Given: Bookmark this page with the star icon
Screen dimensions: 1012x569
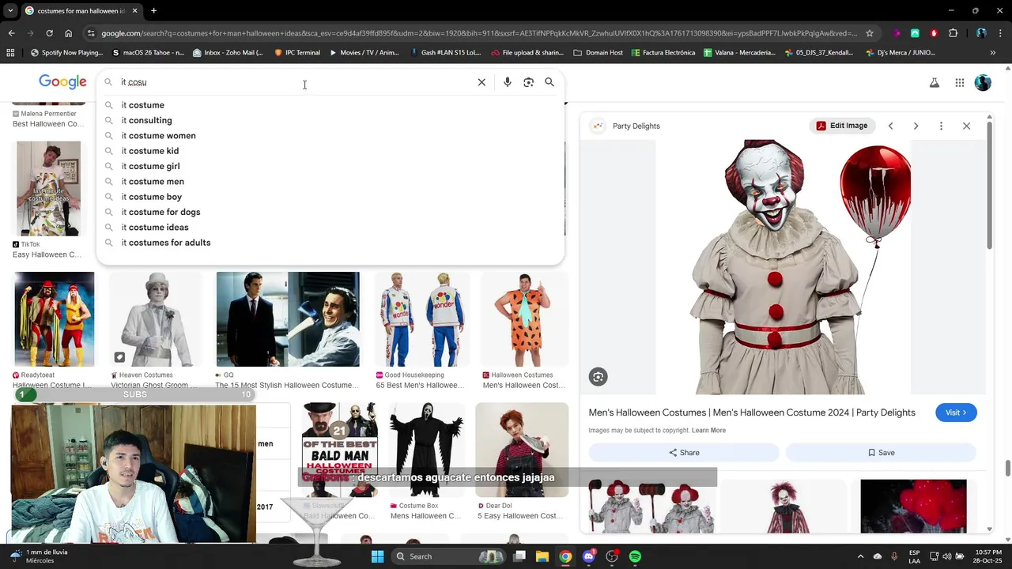Looking at the screenshot, I should tap(870, 33).
